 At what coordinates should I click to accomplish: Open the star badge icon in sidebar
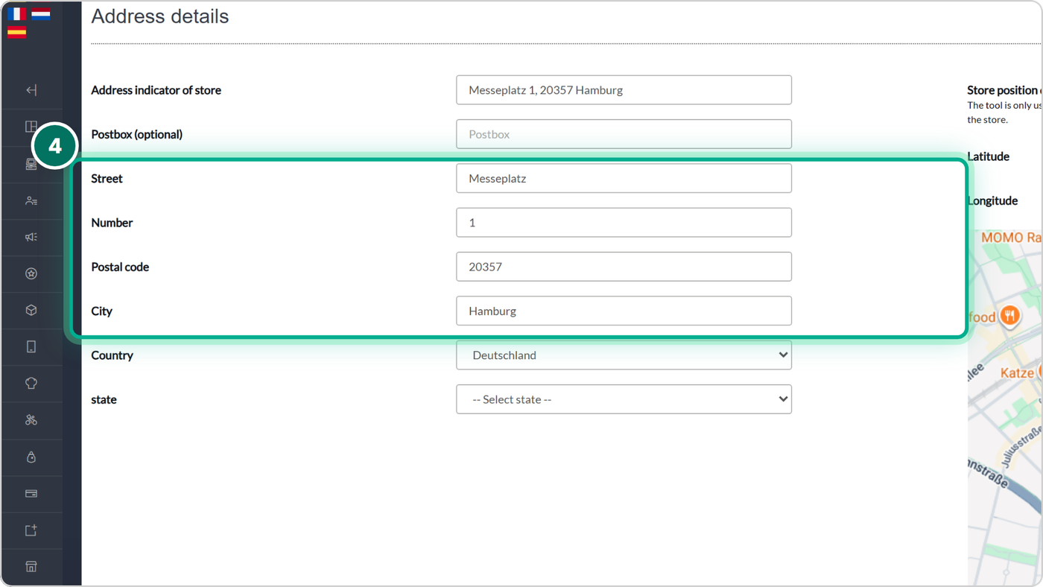pyautogui.click(x=31, y=273)
